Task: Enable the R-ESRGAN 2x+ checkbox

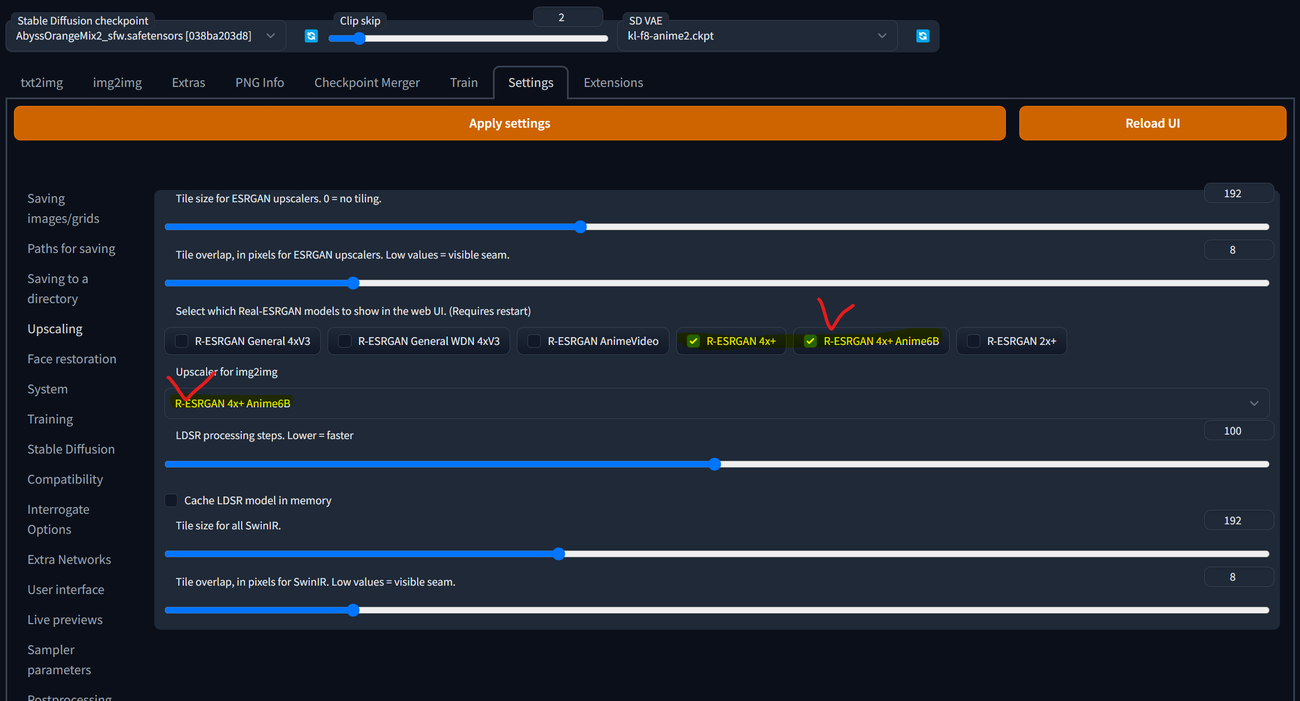Action: tap(974, 341)
